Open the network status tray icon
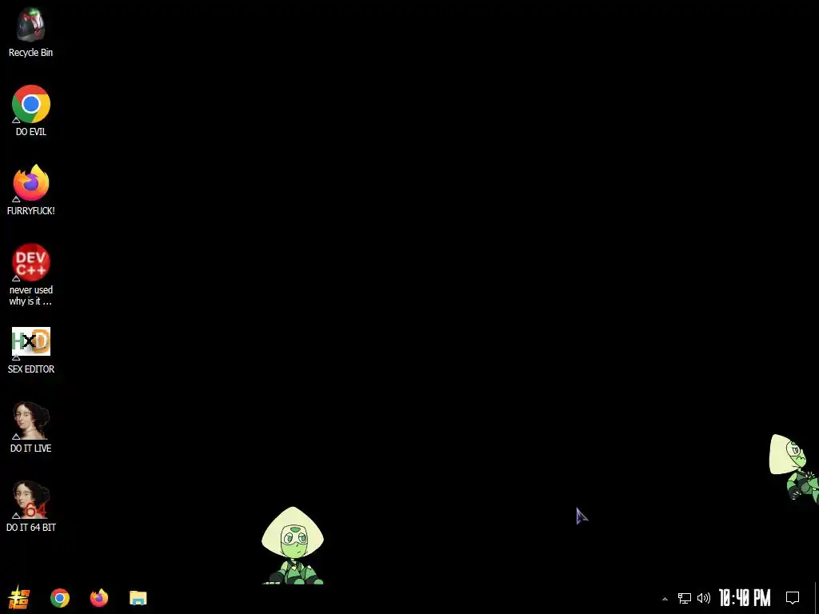Viewport: 819px width, 614px height. click(685, 598)
